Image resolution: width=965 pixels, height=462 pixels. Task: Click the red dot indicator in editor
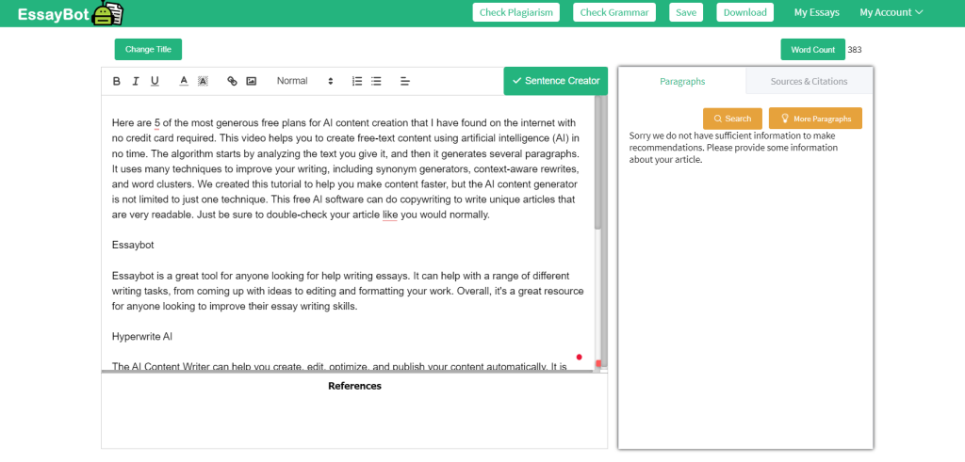(x=580, y=357)
